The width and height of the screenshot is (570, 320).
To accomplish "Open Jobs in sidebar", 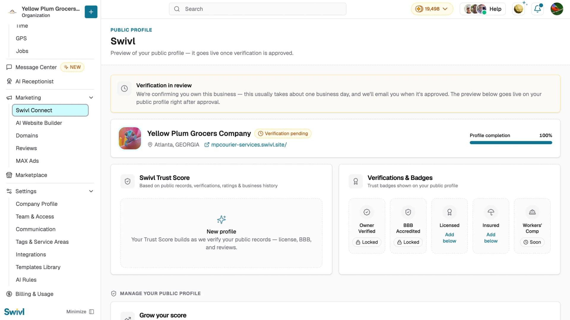I will click(22, 51).
